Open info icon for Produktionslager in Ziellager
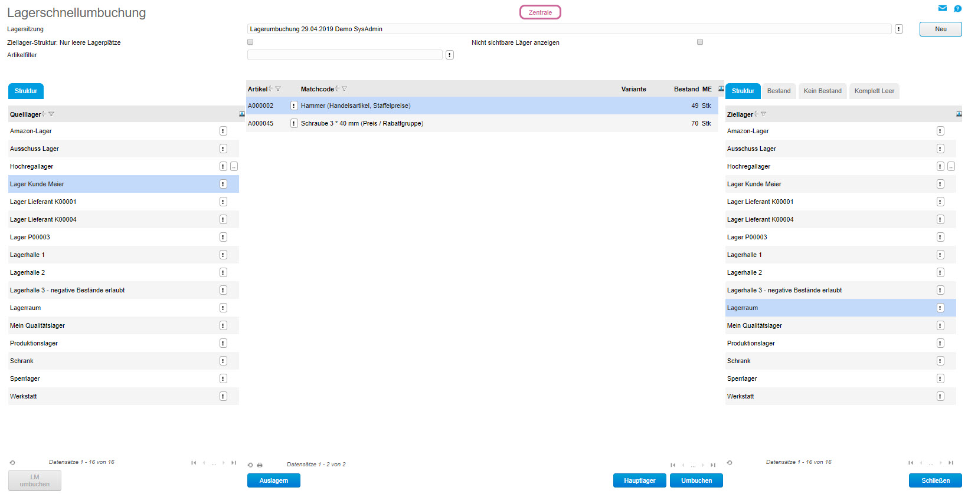Screen dimensions: 968x494 coord(940,343)
